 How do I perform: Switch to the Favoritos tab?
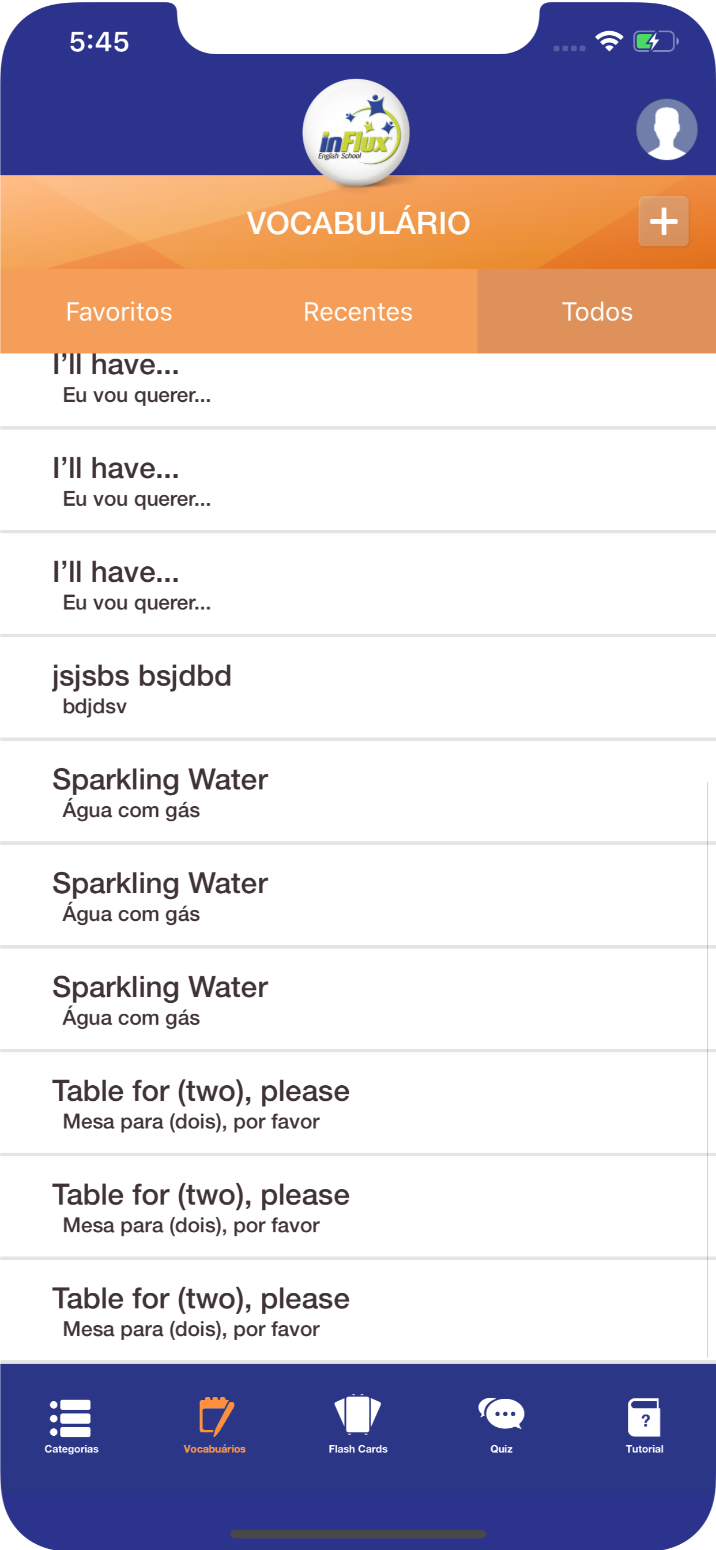tap(119, 312)
